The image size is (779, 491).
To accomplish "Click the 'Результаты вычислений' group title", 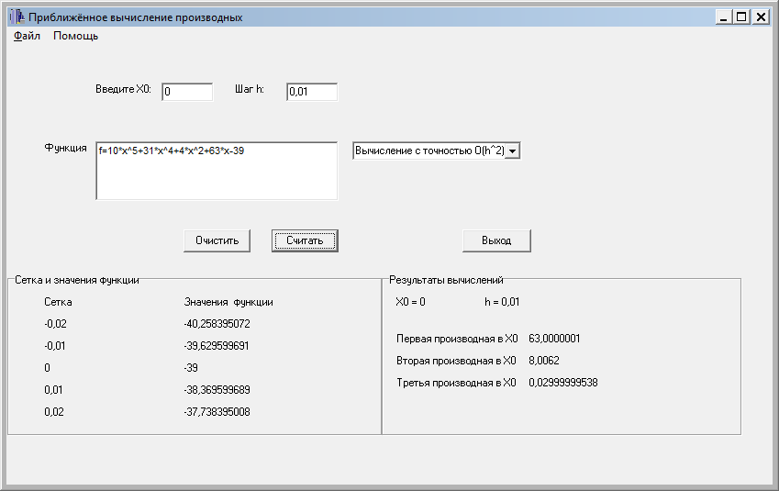I will [446, 280].
